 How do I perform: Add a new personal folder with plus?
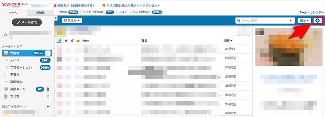[48, 107]
